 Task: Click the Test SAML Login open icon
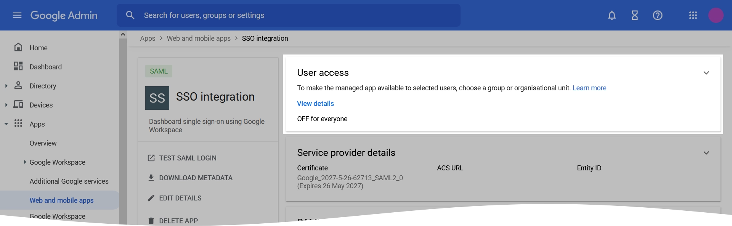pyautogui.click(x=151, y=158)
